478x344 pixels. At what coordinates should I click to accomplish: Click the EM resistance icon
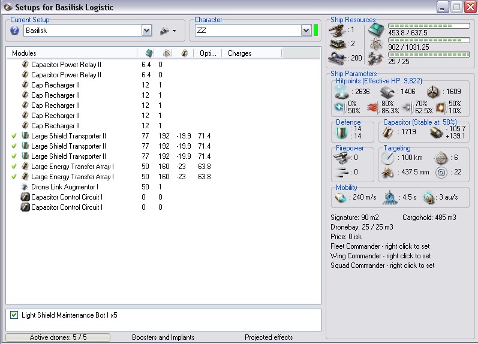(339, 107)
